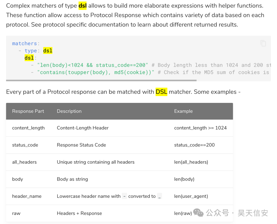Screen dimensions: 277x224
Task: Click the header_name row label
Action: click(27, 196)
